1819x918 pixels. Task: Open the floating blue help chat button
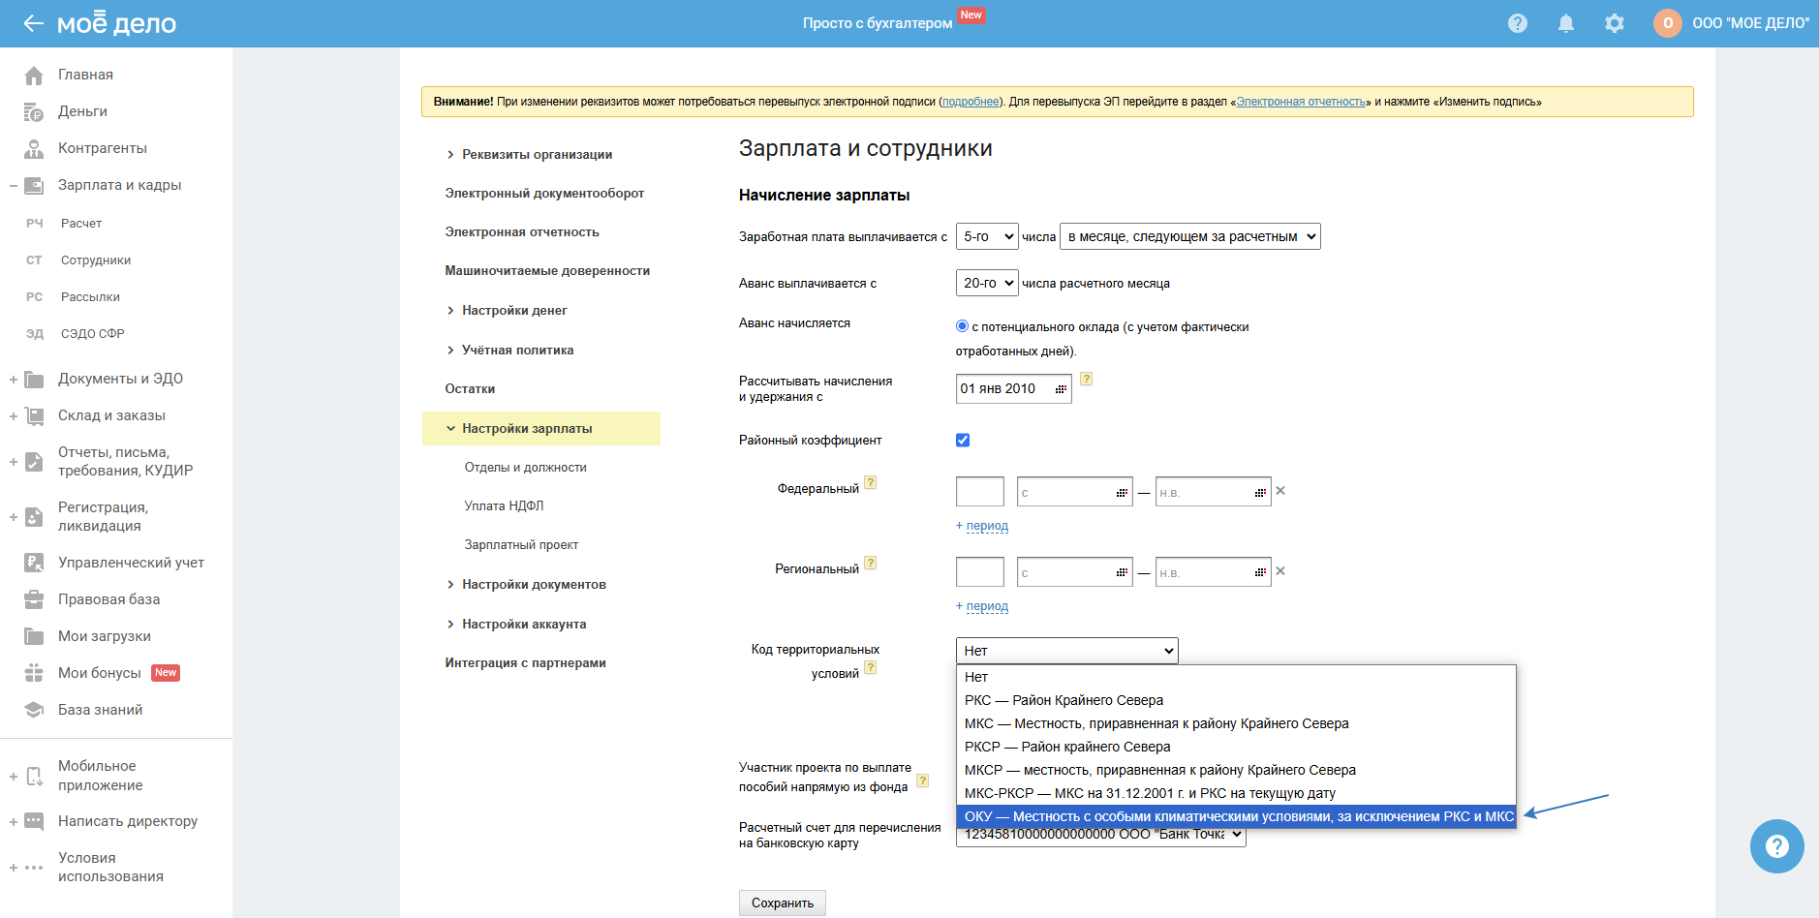(x=1776, y=846)
